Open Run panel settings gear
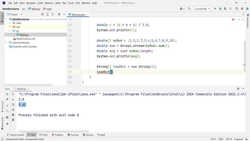 [238, 89]
